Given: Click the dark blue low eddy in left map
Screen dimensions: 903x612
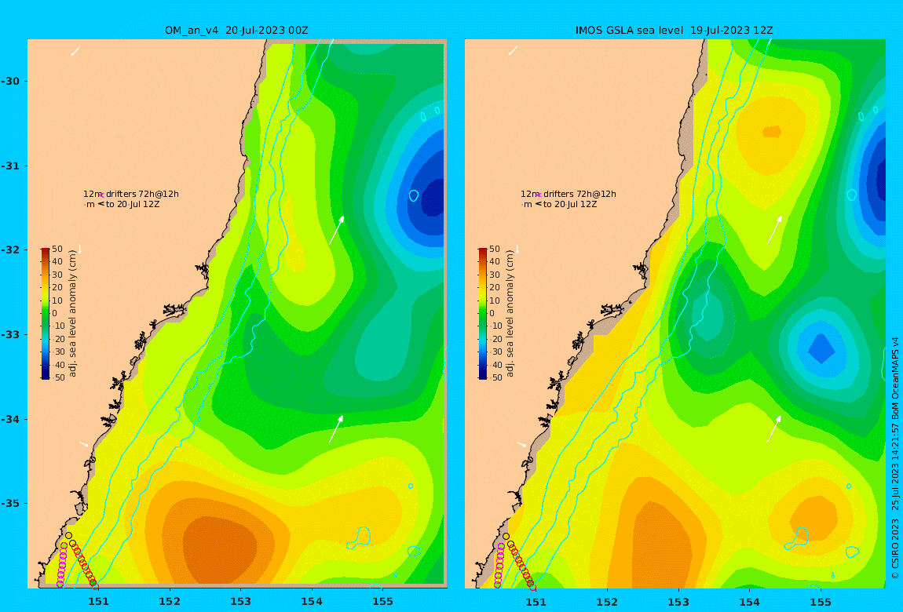Looking at the screenshot, I should 433,199.
